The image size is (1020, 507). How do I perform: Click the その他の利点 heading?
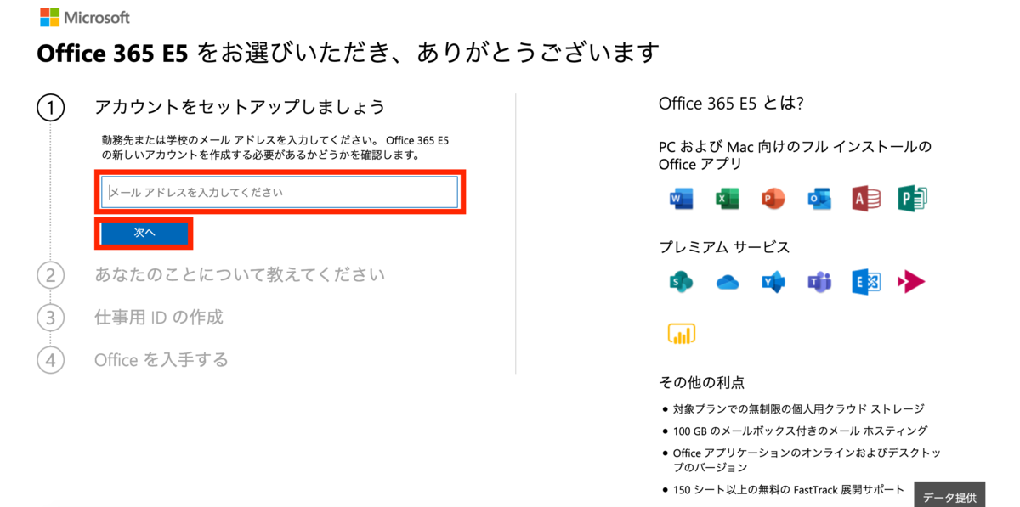click(702, 382)
